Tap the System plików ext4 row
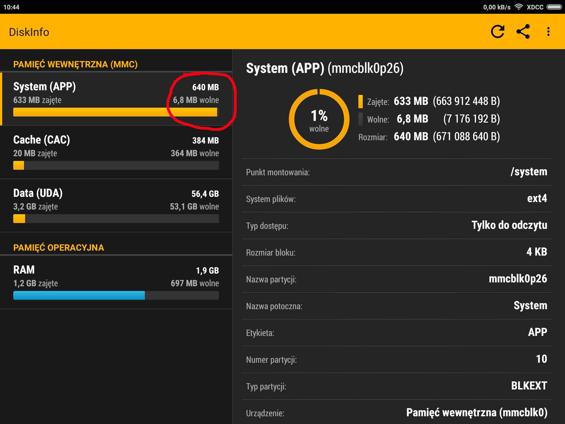Screen dimensions: 565x424 point(396,199)
